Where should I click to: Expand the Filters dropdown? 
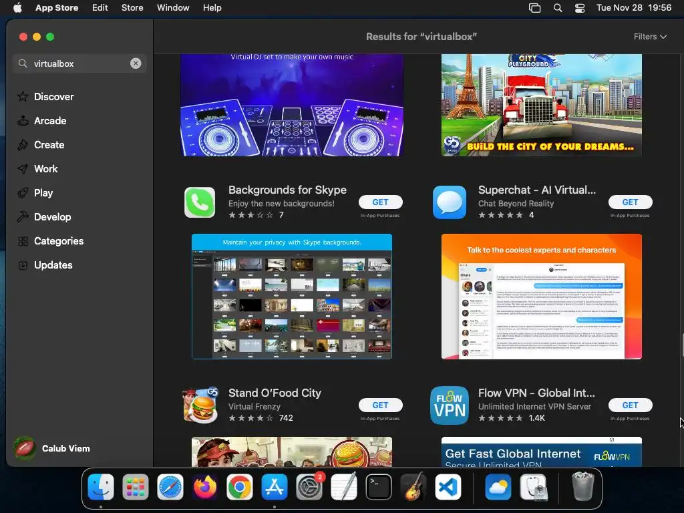coord(649,37)
